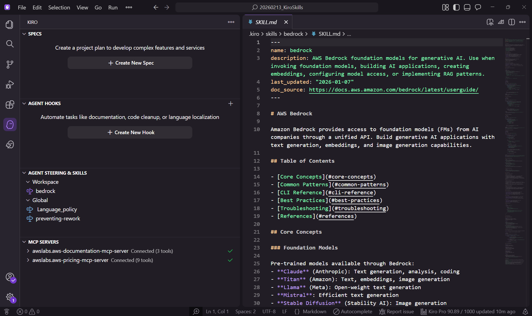532x316 pixels.
Task: Open the Source Control view
Action: click(10, 64)
